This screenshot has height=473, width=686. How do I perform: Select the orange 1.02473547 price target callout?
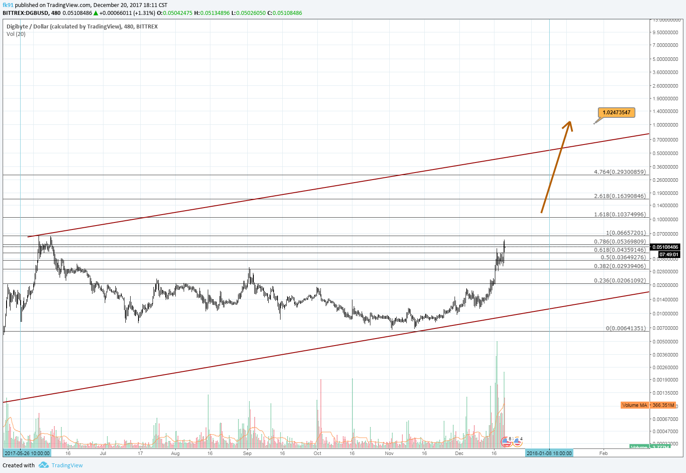point(616,113)
